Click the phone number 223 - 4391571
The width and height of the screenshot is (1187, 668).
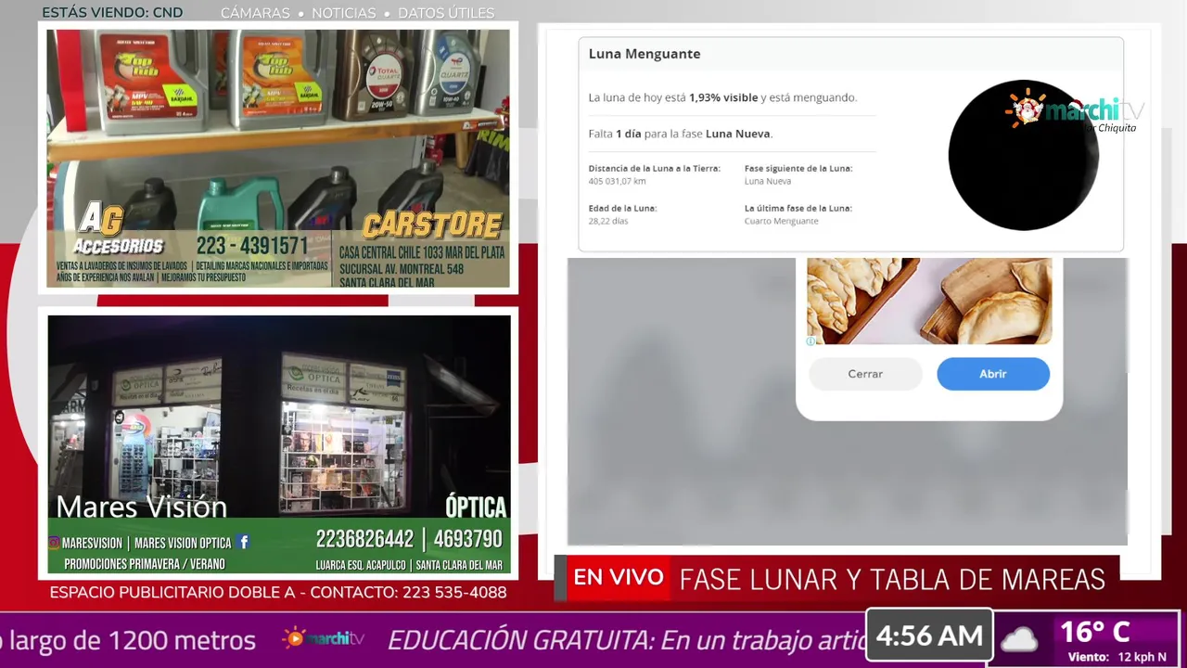(x=252, y=246)
